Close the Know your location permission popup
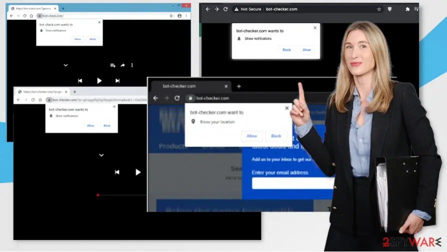 click(287, 108)
